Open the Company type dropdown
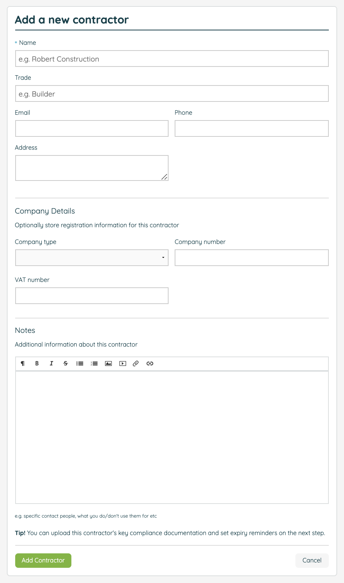Screen dimensions: 344x583 coord(92,258)
